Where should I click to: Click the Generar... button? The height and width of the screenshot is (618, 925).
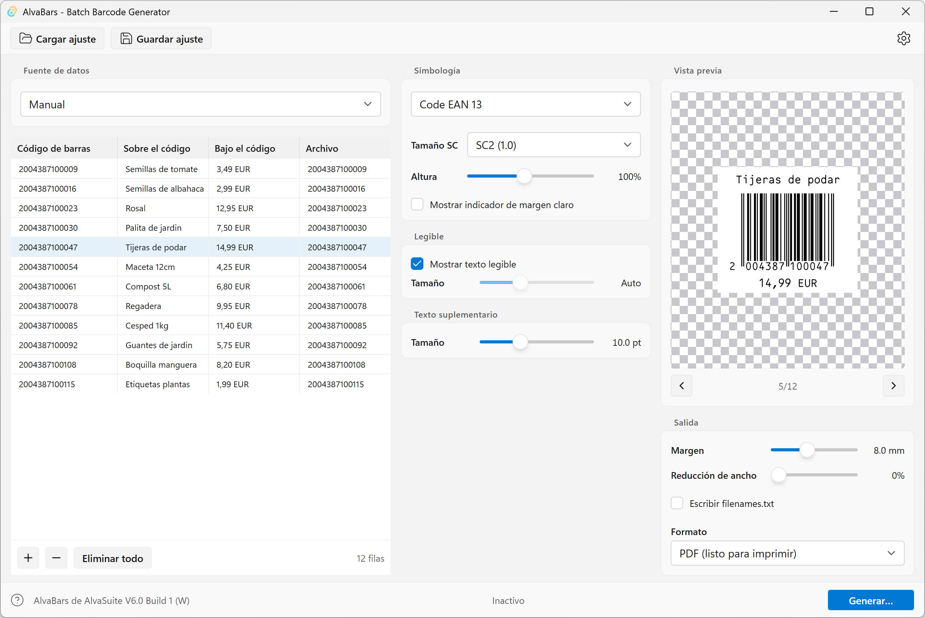tap(871, 600)
